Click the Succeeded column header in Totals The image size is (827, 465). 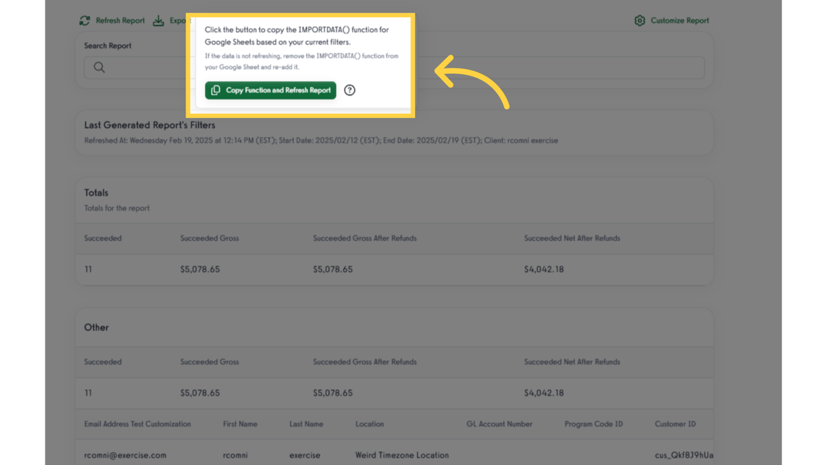pos(102,238)
